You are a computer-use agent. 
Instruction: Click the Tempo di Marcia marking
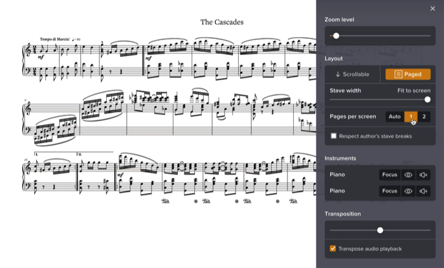(x=56, y=39)
